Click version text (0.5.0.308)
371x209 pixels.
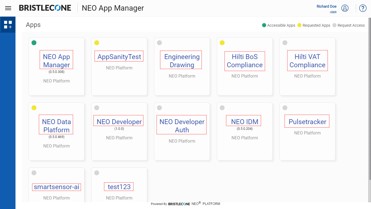pyautogui.click(x=56, y=72)
